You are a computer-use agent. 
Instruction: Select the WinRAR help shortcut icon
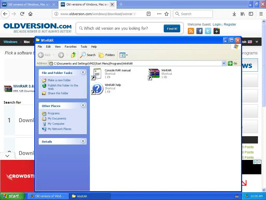97,89
